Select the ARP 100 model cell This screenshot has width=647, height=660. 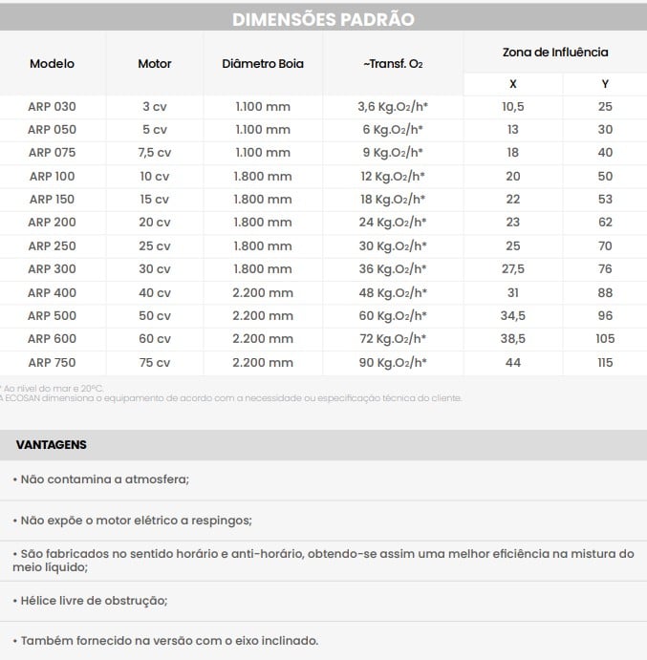tap(52, 176)
